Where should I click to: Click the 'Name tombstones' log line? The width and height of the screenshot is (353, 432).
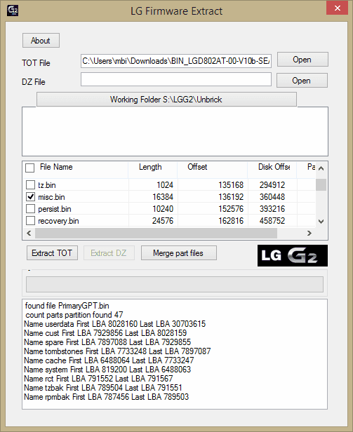[x=117, y=351]
